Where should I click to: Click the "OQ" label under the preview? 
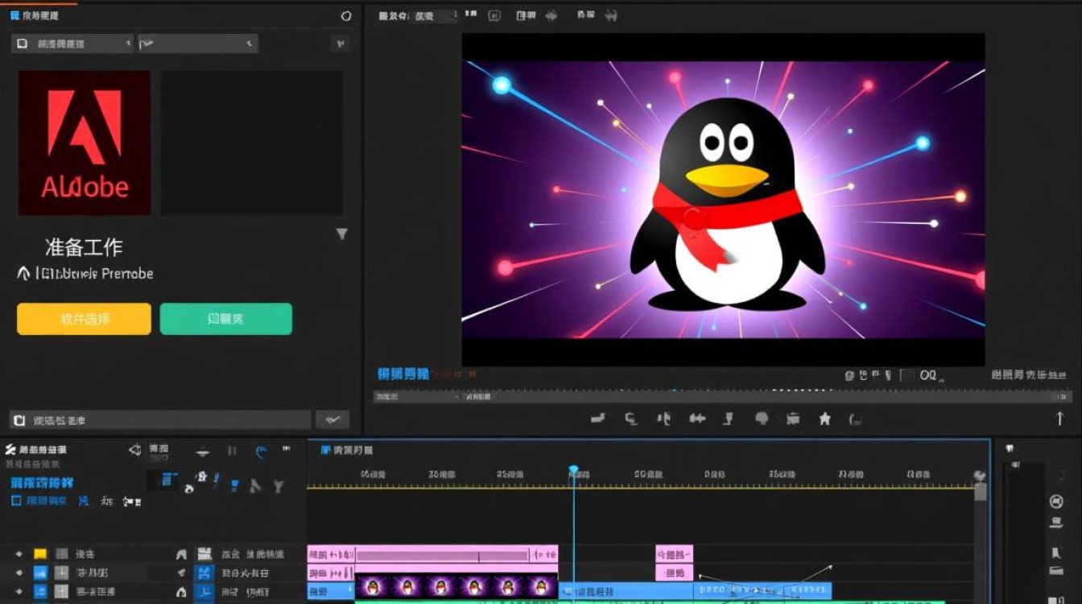(x=930, y=375)
